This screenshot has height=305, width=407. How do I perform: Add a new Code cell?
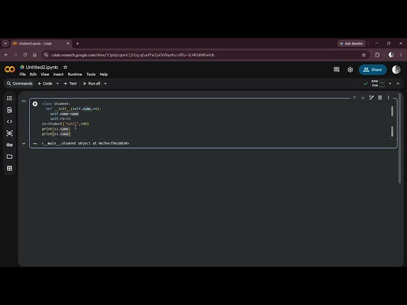point(45,83)
